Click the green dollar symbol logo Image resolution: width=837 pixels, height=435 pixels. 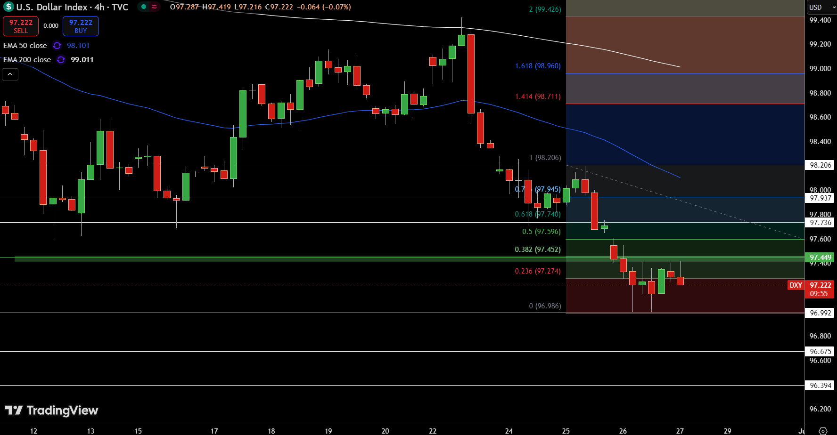(x=8, y=7)
